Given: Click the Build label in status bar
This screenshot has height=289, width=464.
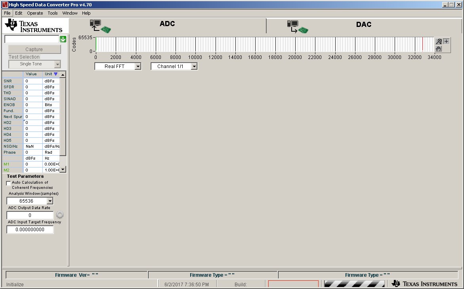Looking at the screenshot, I should point(241,284).
